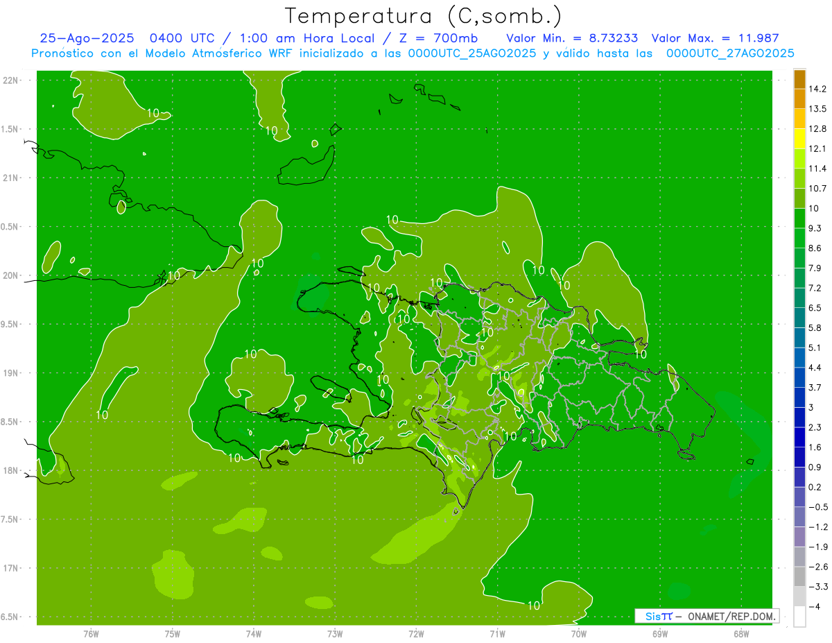The width and height of the screenshot is (832, 643).
Task: Click the '-0.5' colorbar label
Action: [817, 507]
